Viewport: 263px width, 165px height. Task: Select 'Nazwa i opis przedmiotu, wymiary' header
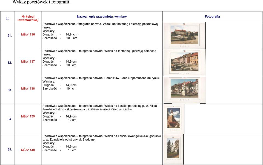pos(102,16)
